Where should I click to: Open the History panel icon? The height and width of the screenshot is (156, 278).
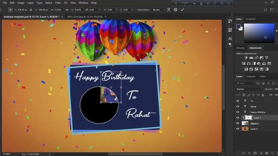230,21
